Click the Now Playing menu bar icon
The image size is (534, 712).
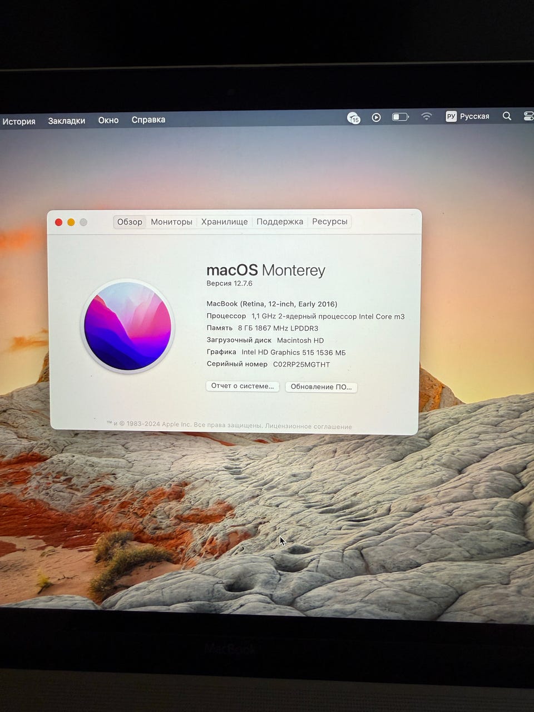(377, 117)
